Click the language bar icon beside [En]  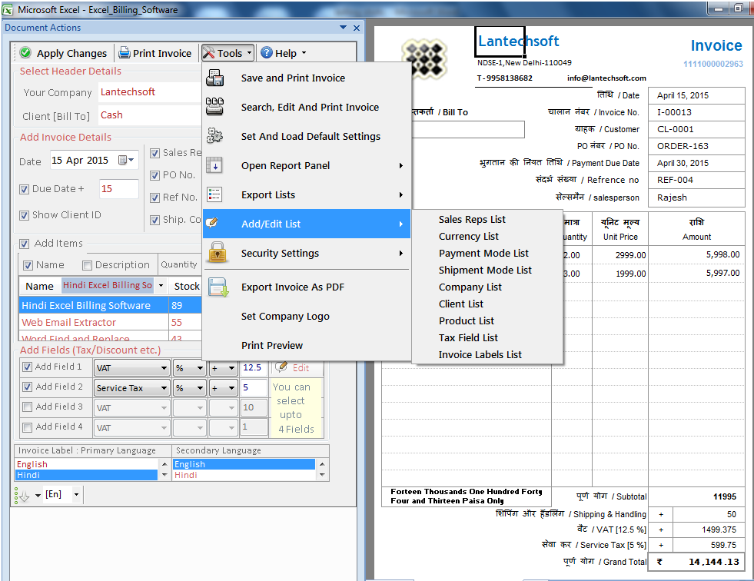point(22,496)
